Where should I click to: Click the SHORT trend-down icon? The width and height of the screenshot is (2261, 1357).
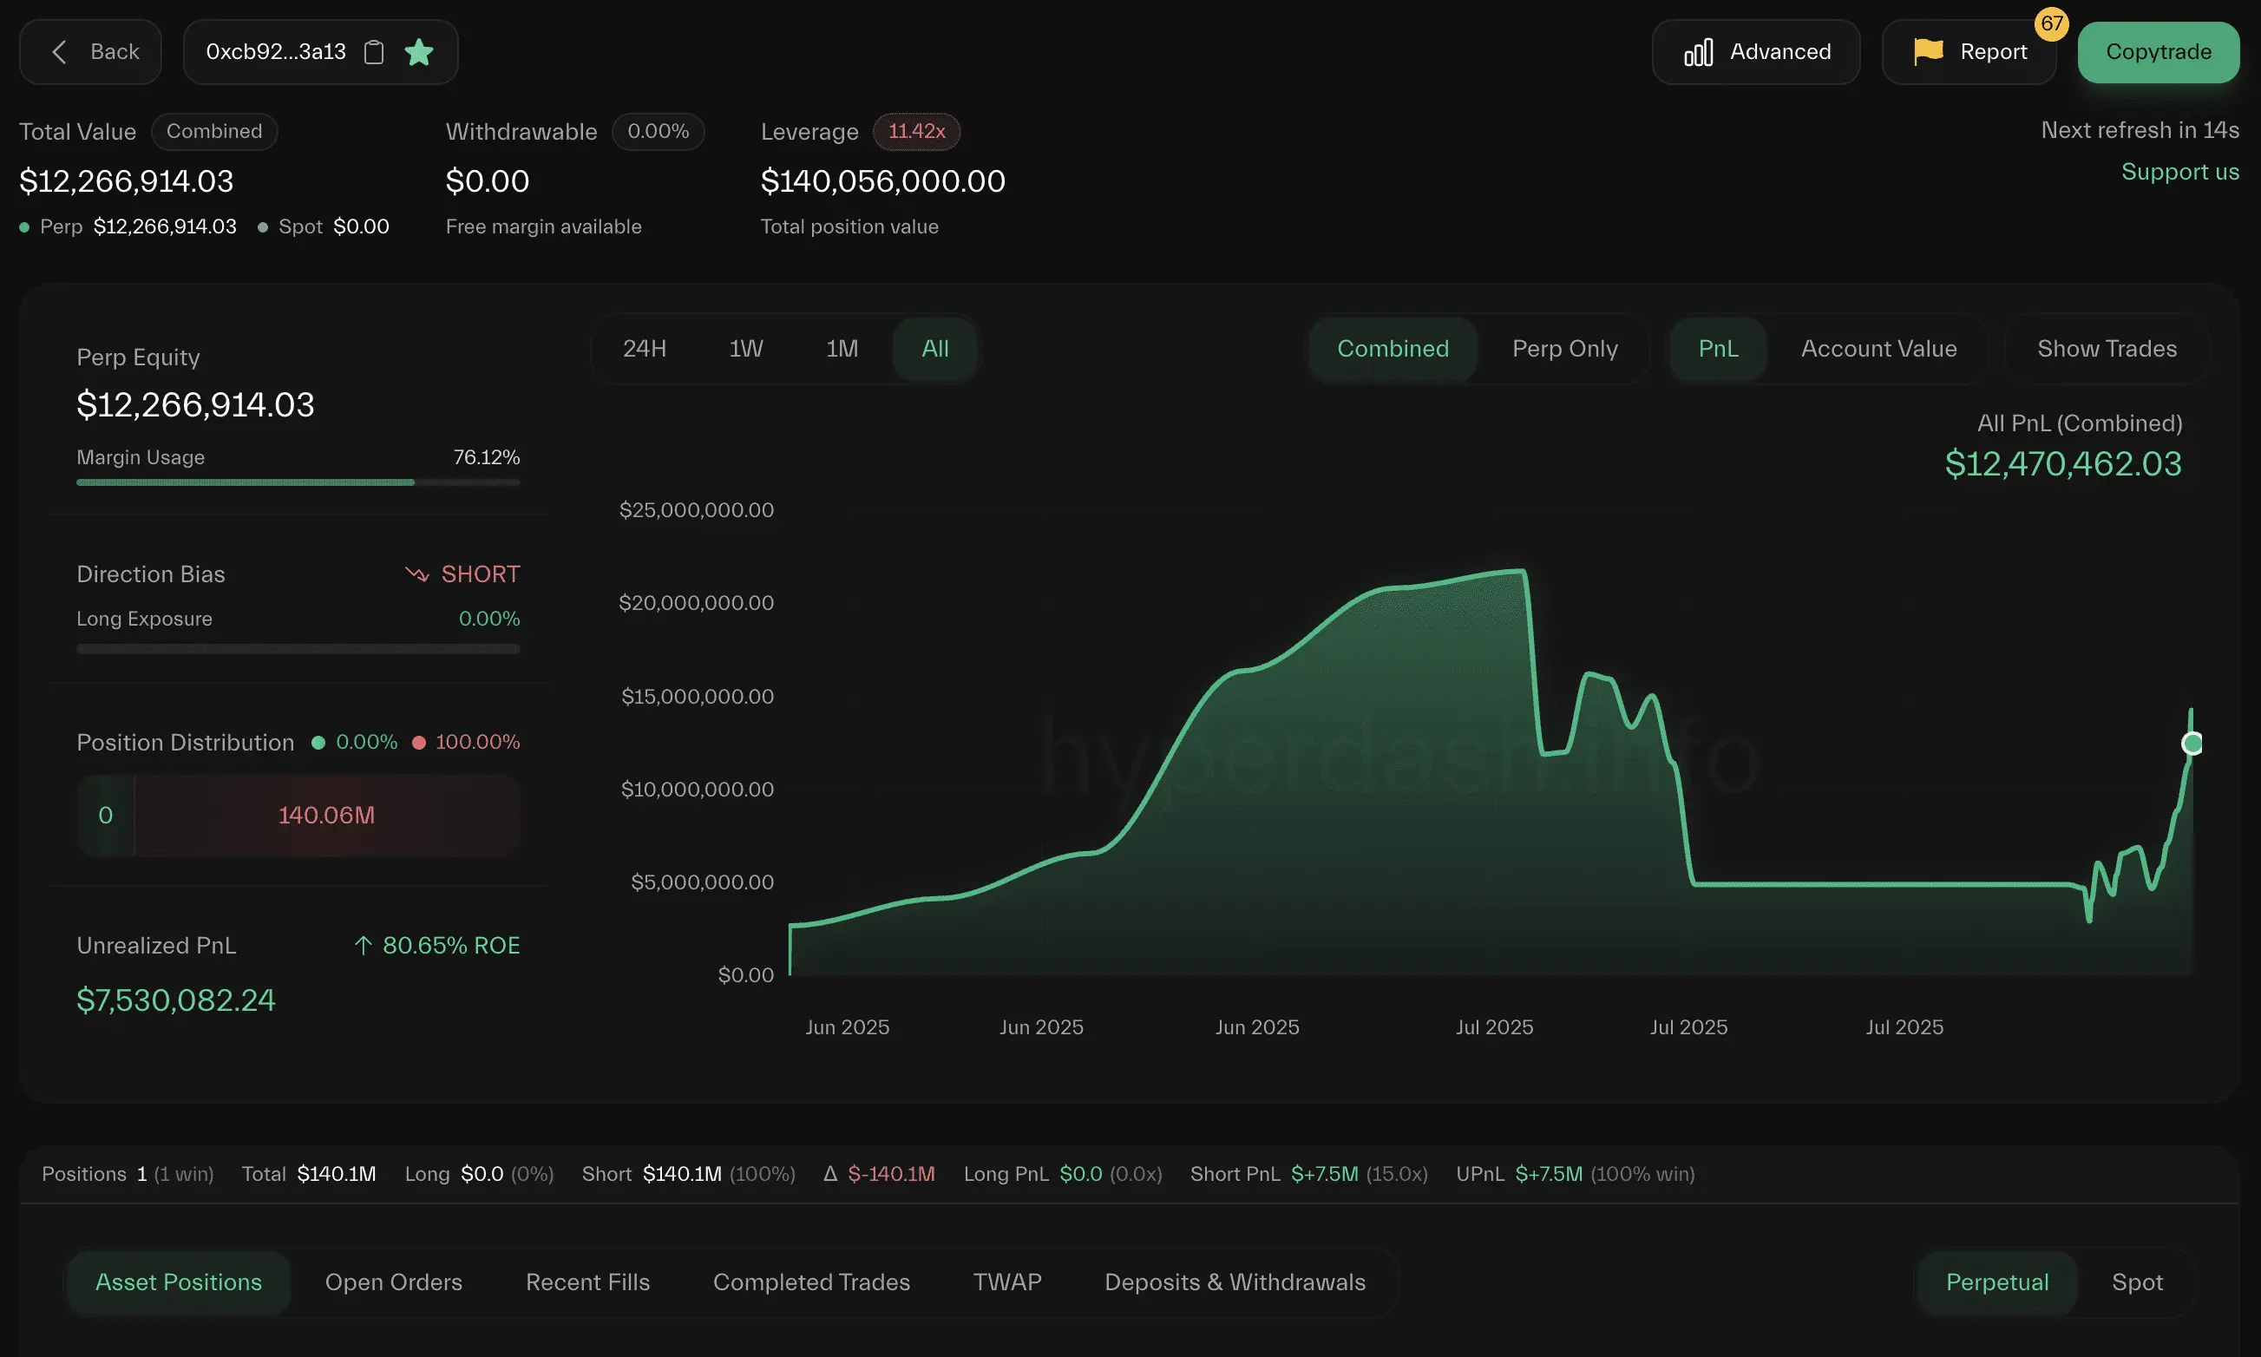click(417, 574)
